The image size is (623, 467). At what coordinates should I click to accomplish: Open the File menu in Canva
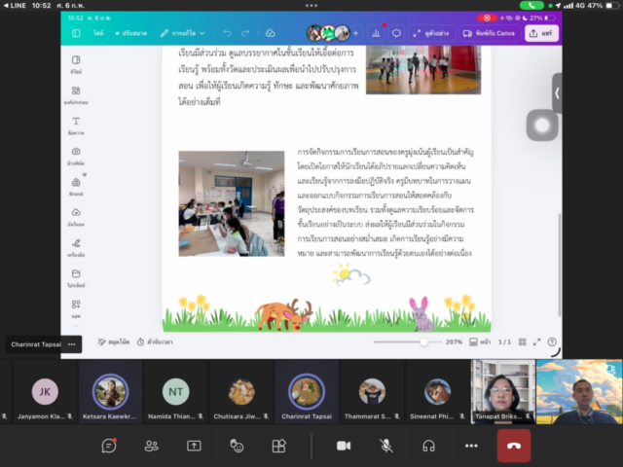pyautogui.click(x=98, y=33)
